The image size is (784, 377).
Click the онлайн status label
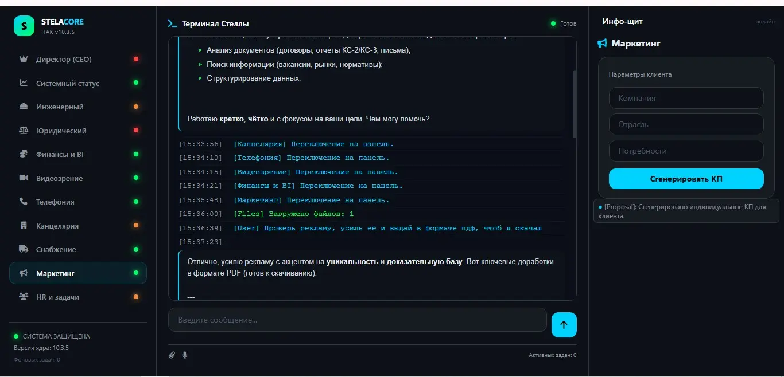(x=765, y=22)
